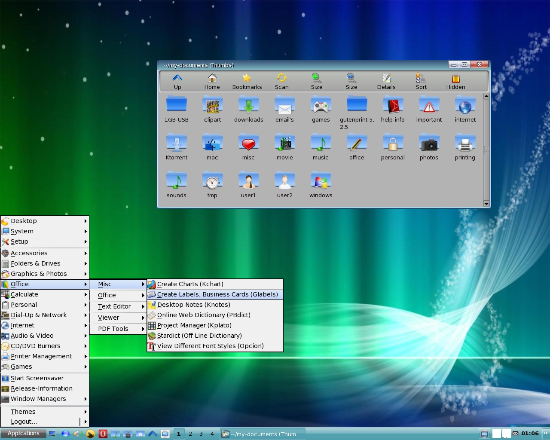
Task: Launch Desktop Notes (Knotes)
Action: 215,305
